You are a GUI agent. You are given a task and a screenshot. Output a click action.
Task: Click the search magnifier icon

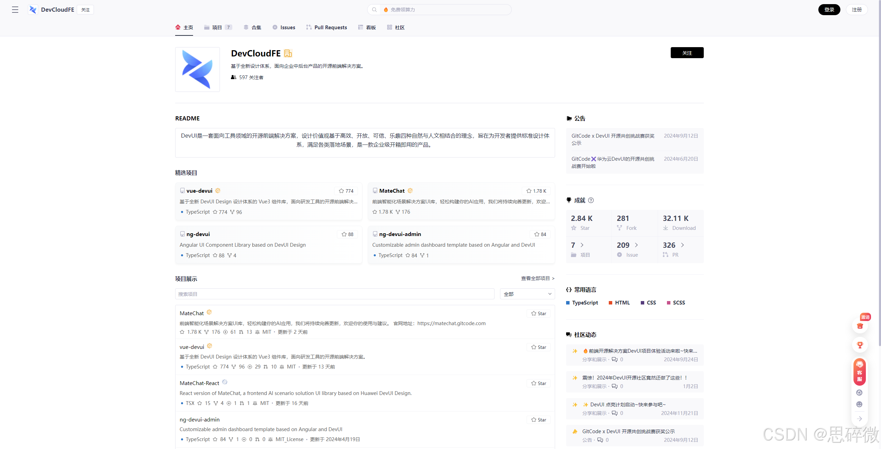click(374, 10)
